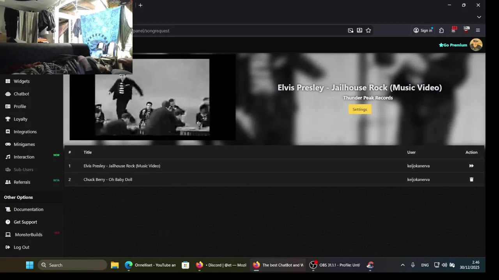The width and height of the screenshot is (499, 280).
Task: Click the Sub-Users people icon
Action: pyautogui.click(x=8, y=170)
